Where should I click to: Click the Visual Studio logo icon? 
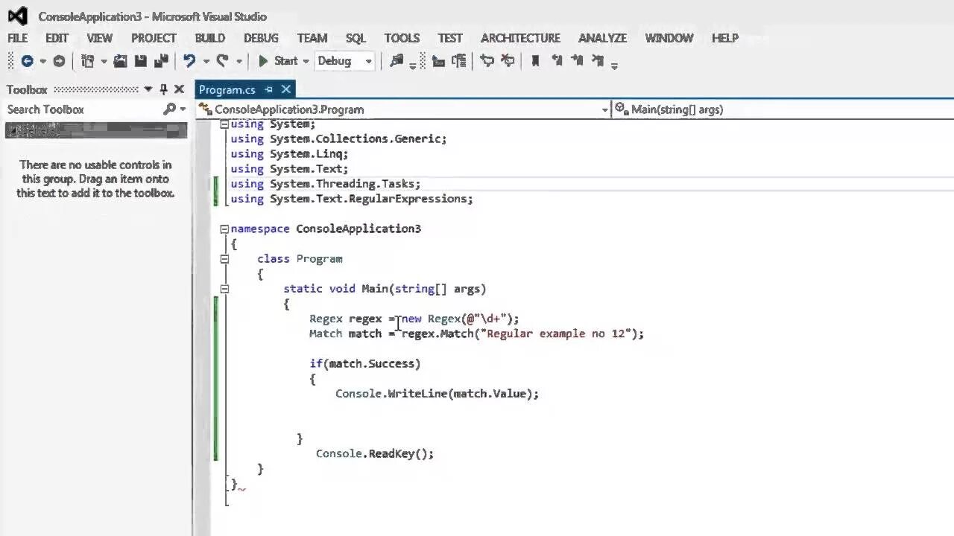pyautogui.click(x=17, y=16)
